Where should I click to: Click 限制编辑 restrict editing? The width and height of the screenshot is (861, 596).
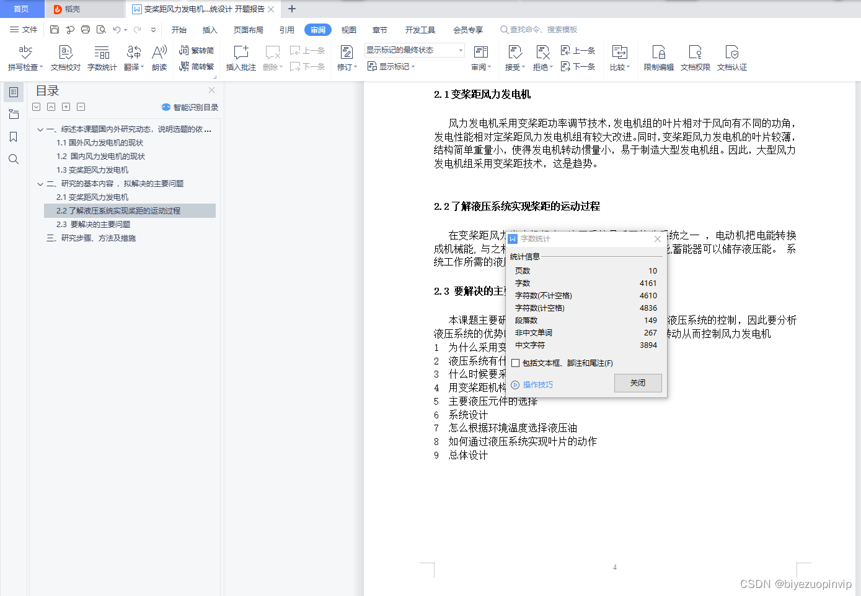coord(659,58)
